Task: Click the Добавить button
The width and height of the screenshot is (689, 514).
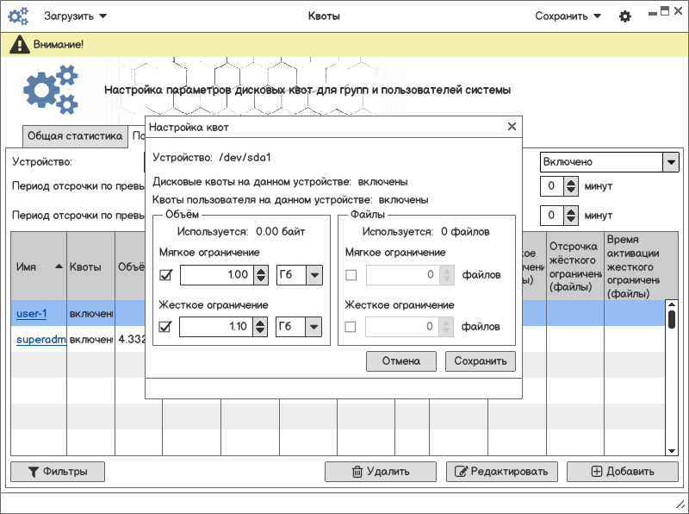Action: click(x=623, y=472)
